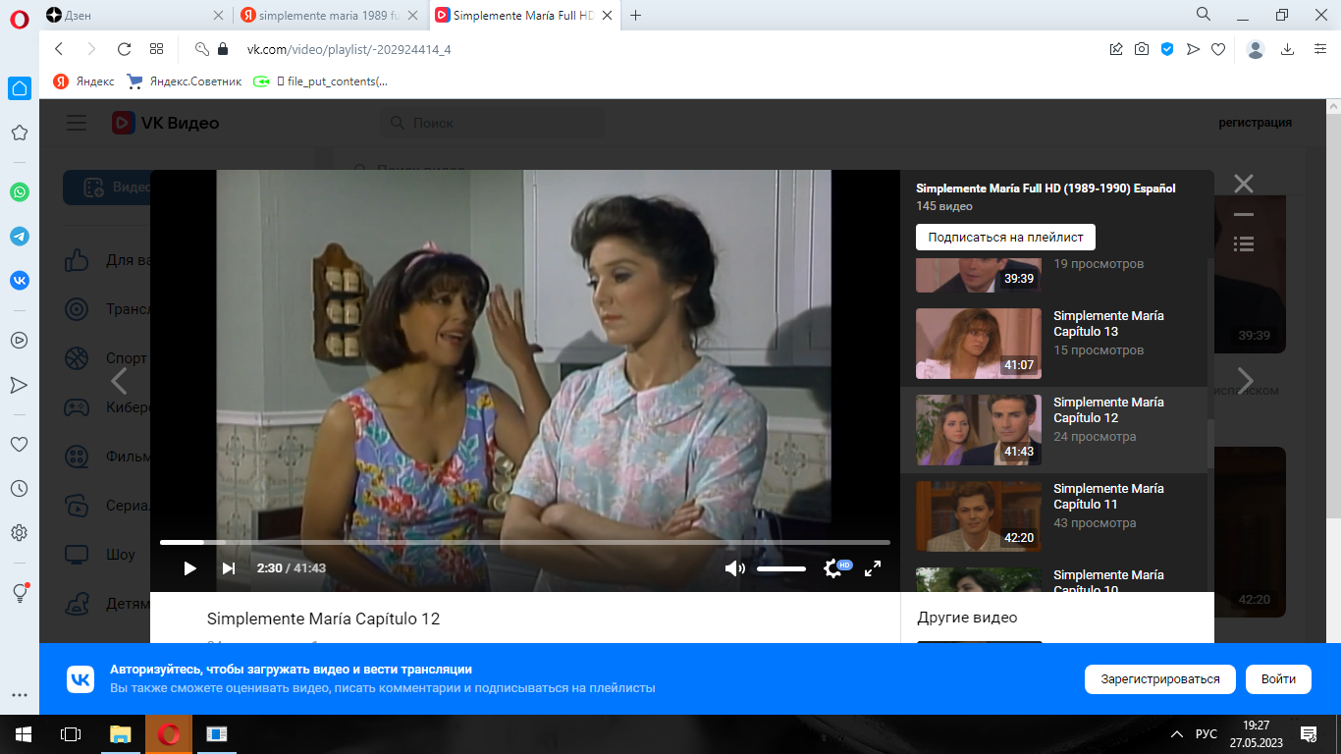Open Opera sidebar lightbulb tips icon
Screen dimensions: 1341x754
click(20, 593)
